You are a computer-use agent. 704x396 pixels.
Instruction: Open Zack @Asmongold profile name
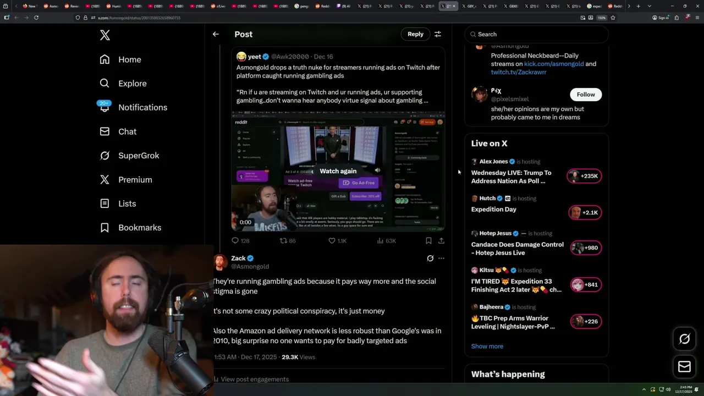(x=238, y=258)
